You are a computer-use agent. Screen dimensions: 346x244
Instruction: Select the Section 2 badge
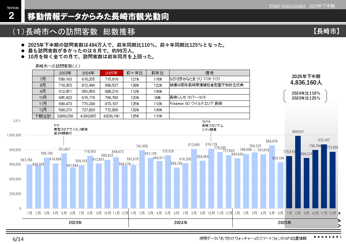[12, 11]
